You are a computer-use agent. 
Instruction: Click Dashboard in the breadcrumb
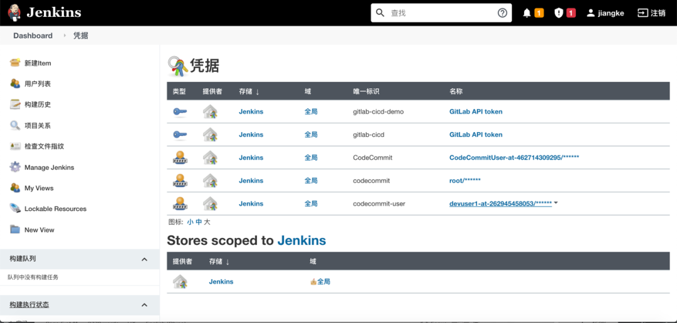pyautogui.click(x=33, y=36)
